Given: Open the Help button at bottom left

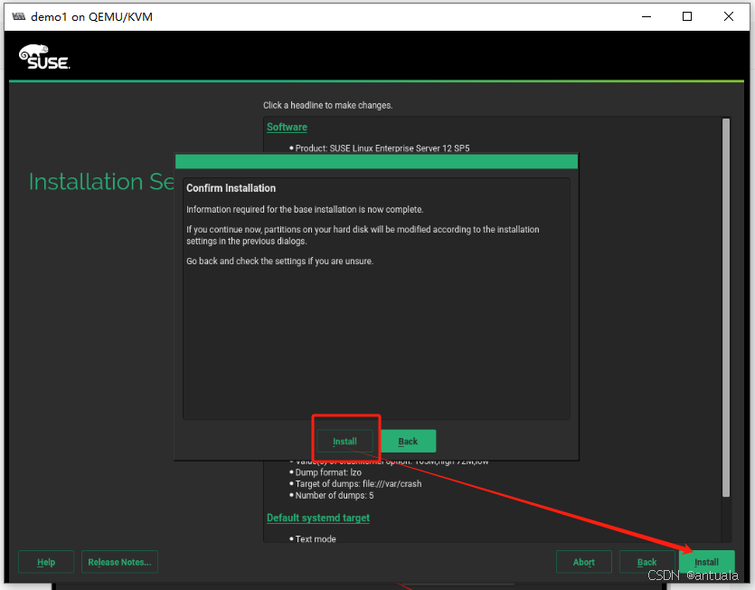Looking at the screenshot, I should tap(46, 562).
